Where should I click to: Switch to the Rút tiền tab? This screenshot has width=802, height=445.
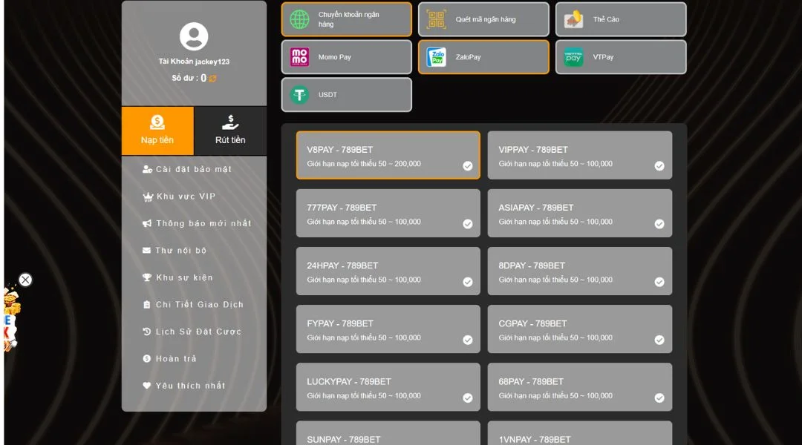click(230, 131)
